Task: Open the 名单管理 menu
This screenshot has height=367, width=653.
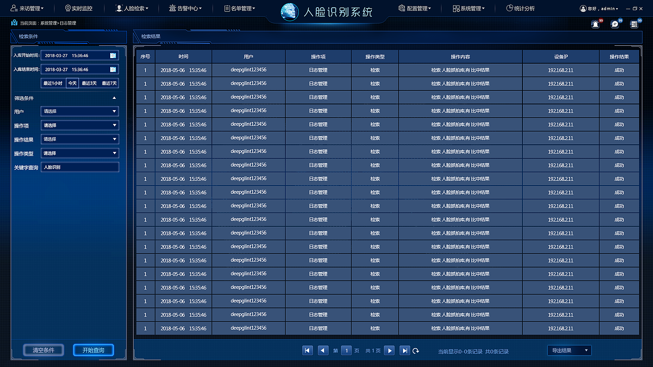Action: (x=240, y=8)
